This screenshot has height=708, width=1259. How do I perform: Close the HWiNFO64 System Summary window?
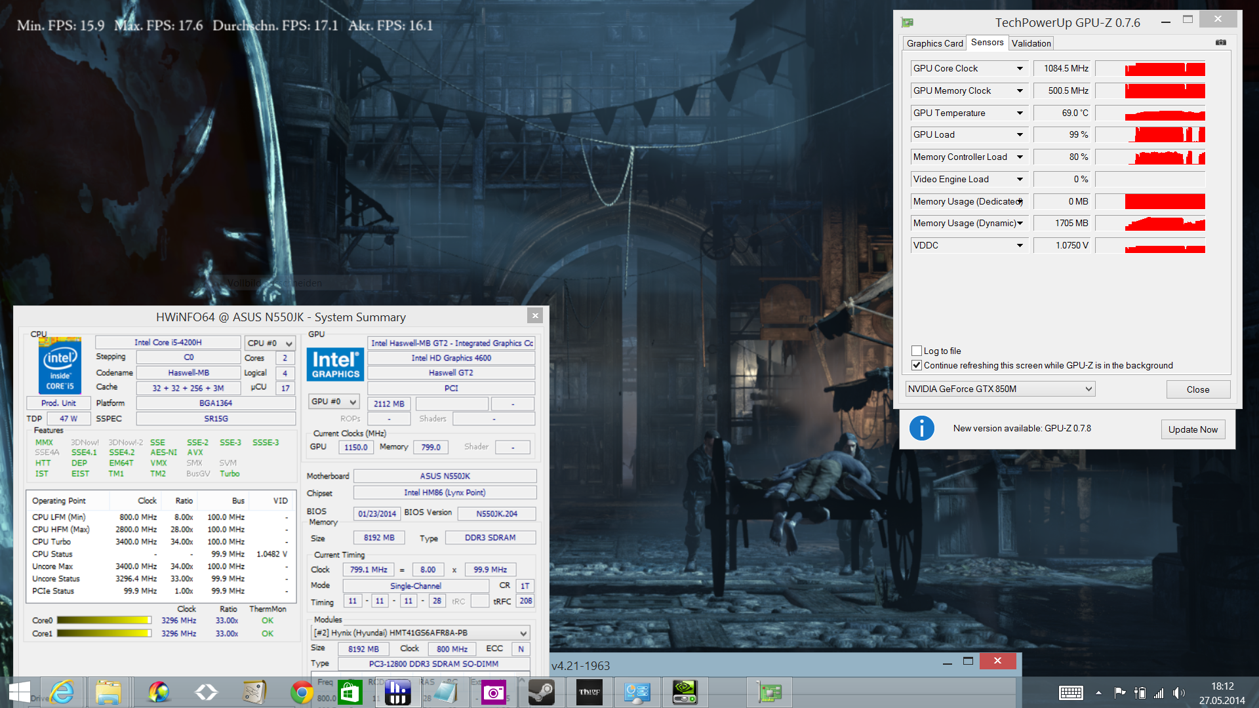535,316
